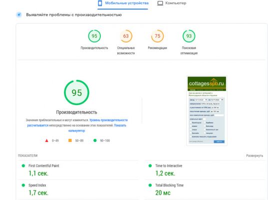Image resolution: width=268 pixels, height=200 pixels.
Task: Click the 1,2 сек. value
Action: [x=165, y=173]
